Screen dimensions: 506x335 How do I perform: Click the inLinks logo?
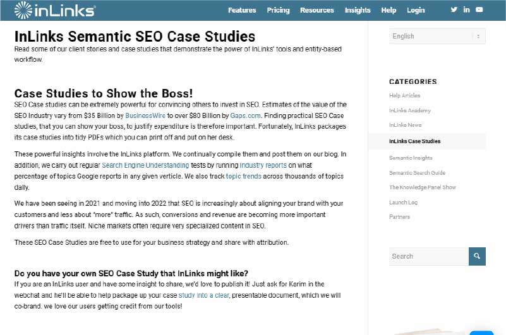pyautogui.click(x=55, y=10)
